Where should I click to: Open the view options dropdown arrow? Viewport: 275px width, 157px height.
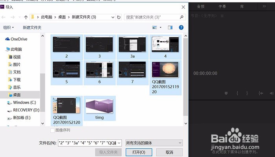[x=160, y=27]
